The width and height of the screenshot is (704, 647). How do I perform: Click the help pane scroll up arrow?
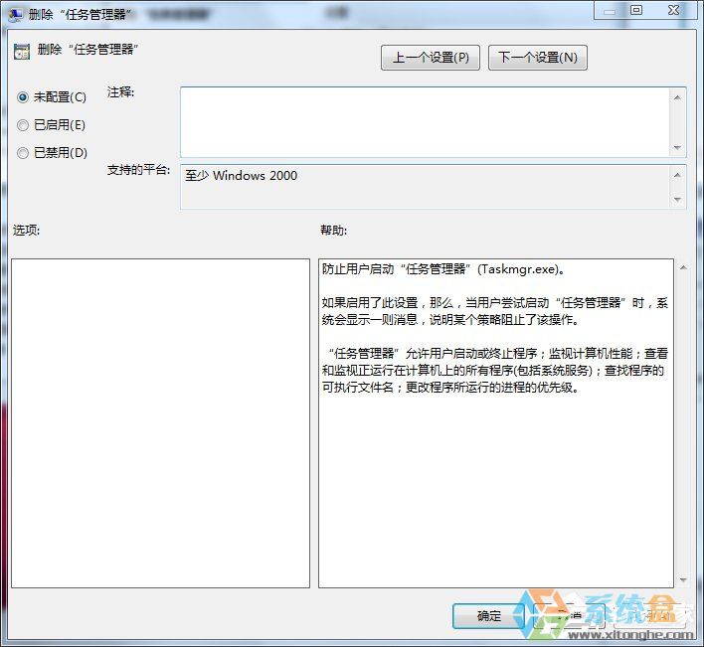pos(683,268)
